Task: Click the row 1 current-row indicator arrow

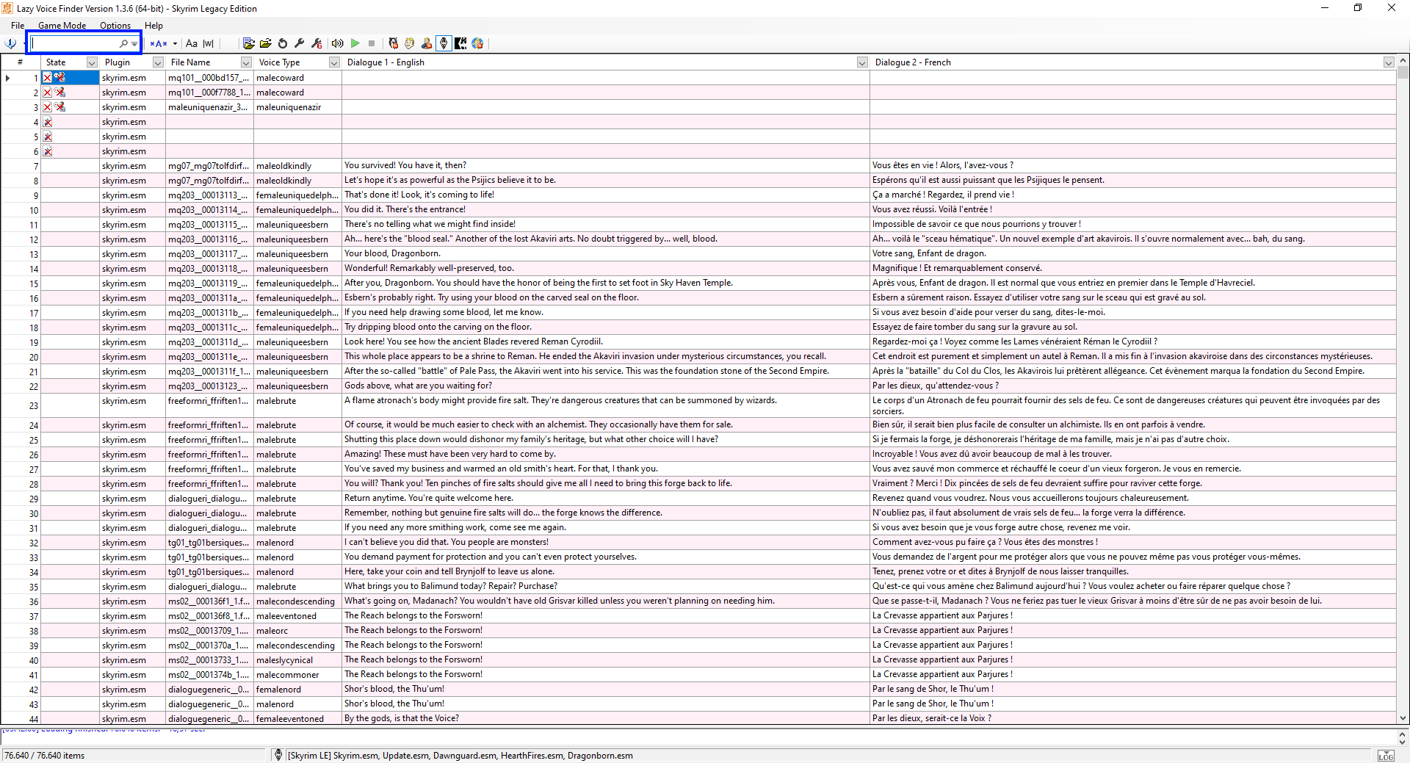Action: coord(8,77)
